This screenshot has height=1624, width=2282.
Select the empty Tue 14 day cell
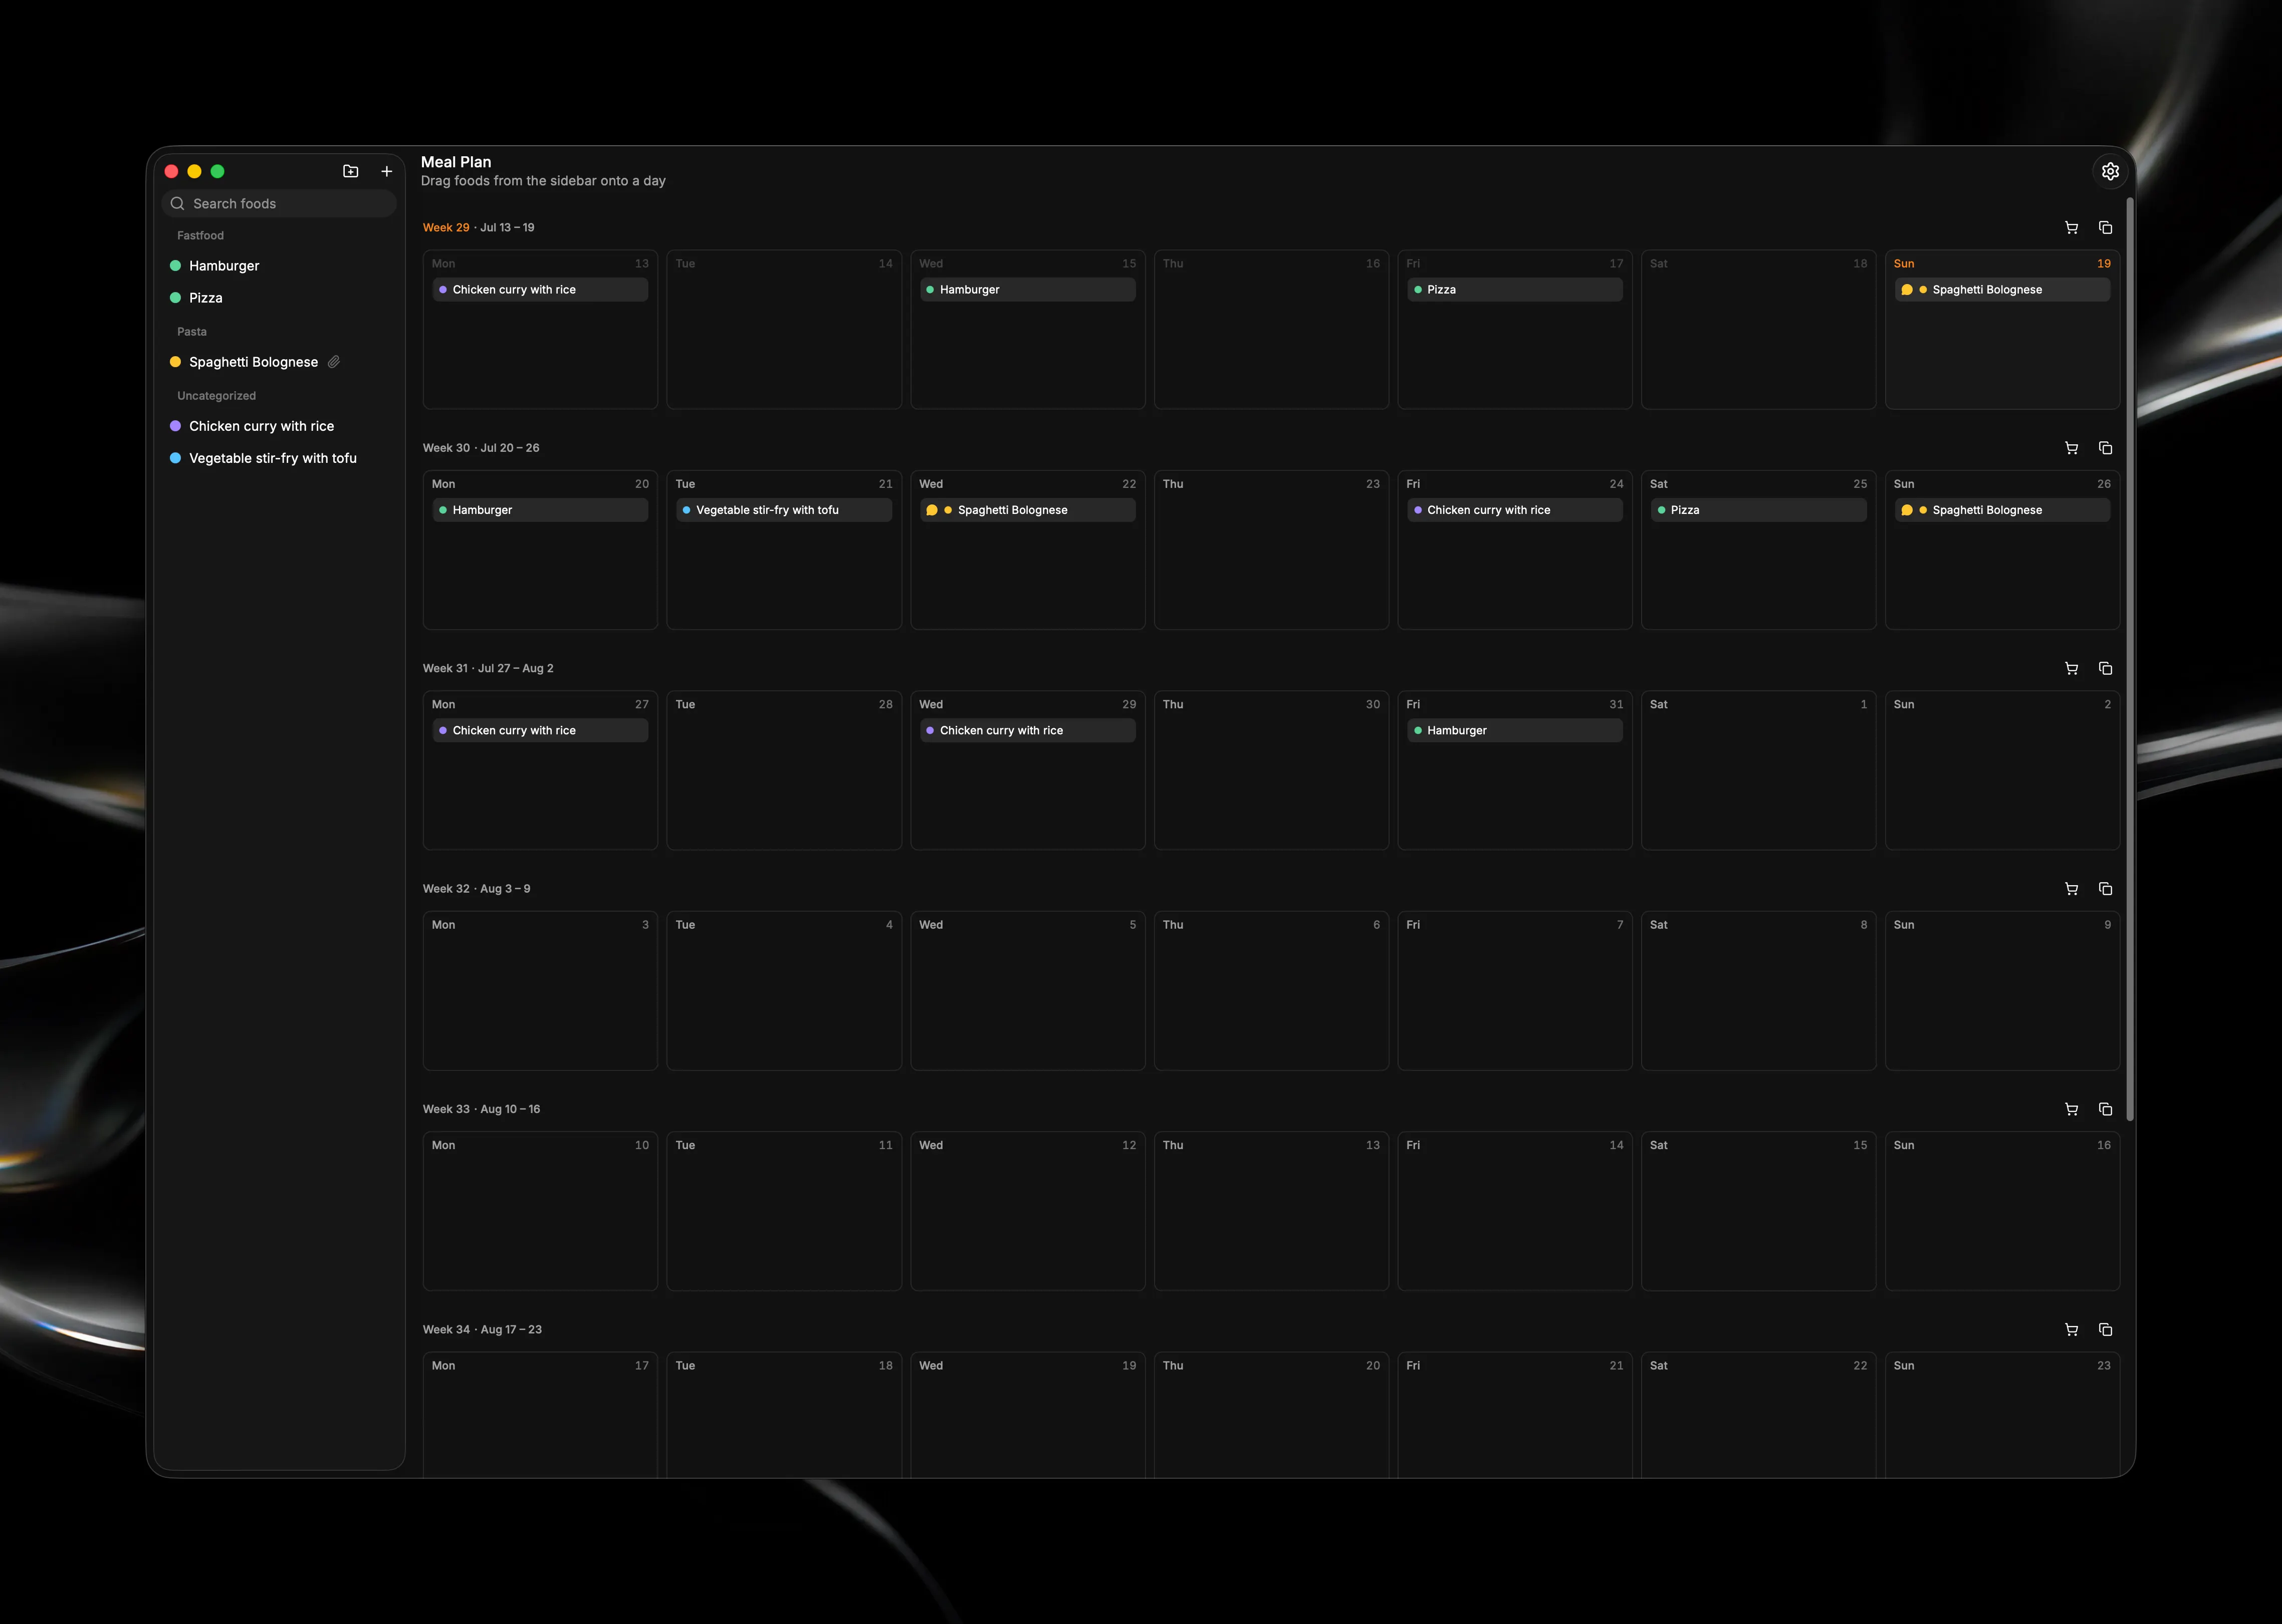tap(783, 329)
